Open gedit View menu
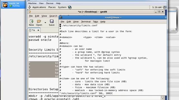This screenshot has width=179, height=100. 44,16
